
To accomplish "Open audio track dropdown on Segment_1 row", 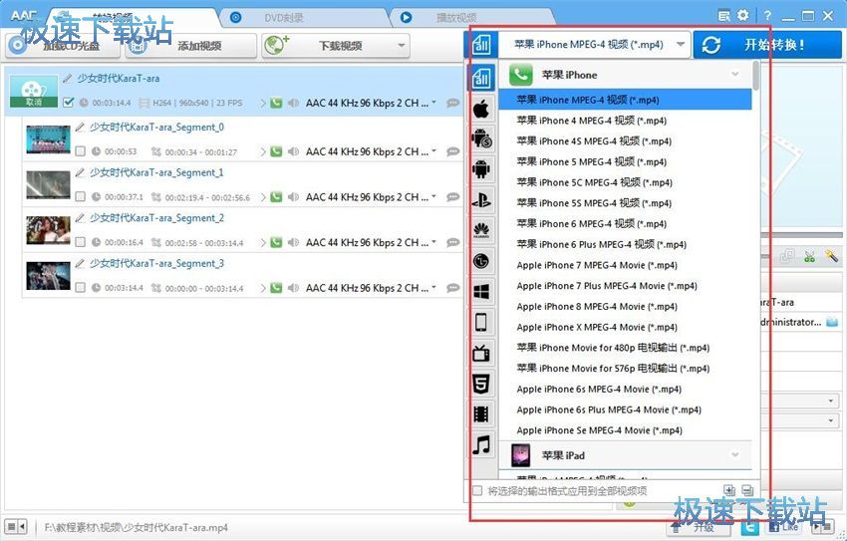I will (x=433, y=196).
